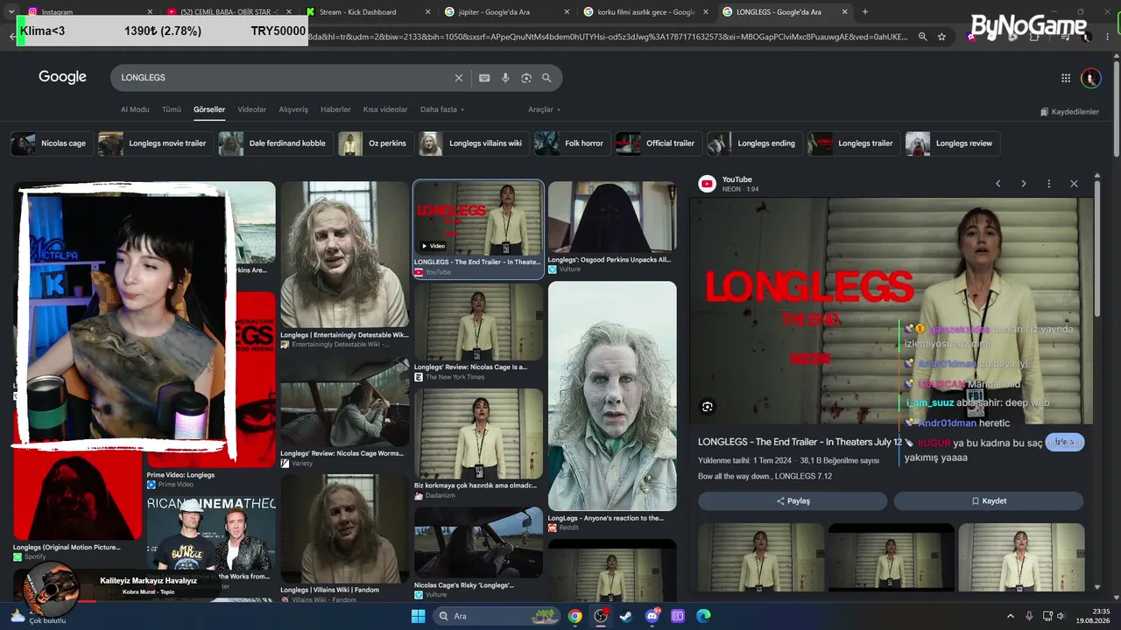
Task: Switch to the korku filmi asırlık gece tab
Action: tap(645, 12)
